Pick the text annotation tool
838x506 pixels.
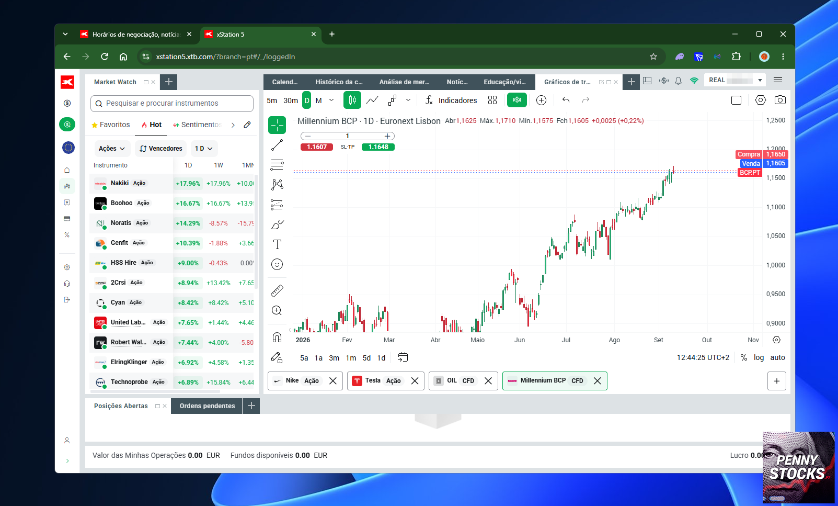point(277,244)
